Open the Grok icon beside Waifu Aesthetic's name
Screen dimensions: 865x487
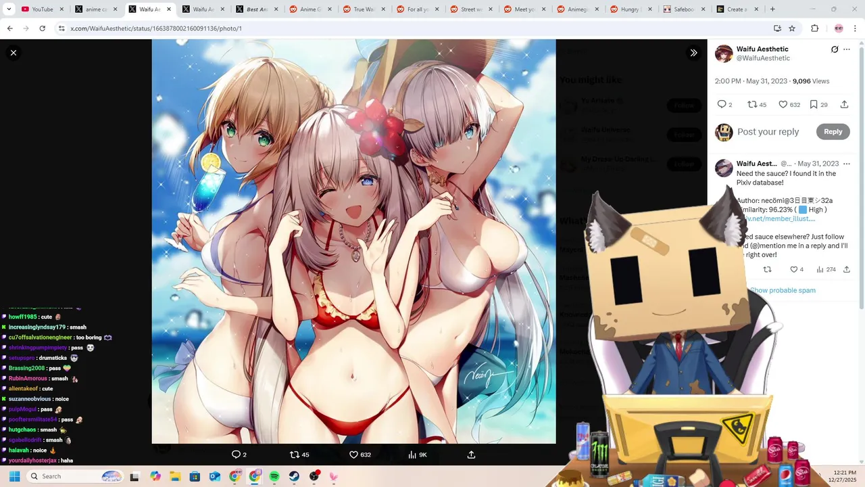[835, 49]
